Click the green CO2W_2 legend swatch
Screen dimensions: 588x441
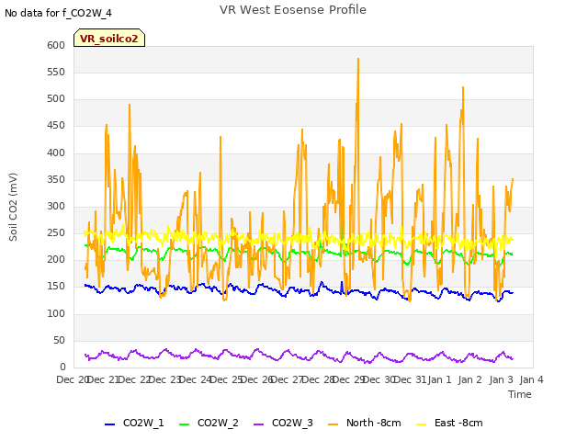tap(184, 424)
